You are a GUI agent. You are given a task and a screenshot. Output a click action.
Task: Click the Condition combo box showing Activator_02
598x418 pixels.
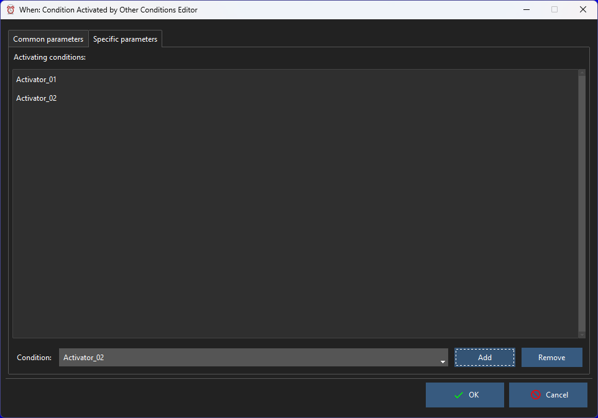pos(249,358)
